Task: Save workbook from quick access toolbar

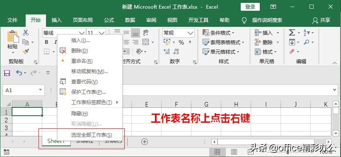Action: click(7, 73)
